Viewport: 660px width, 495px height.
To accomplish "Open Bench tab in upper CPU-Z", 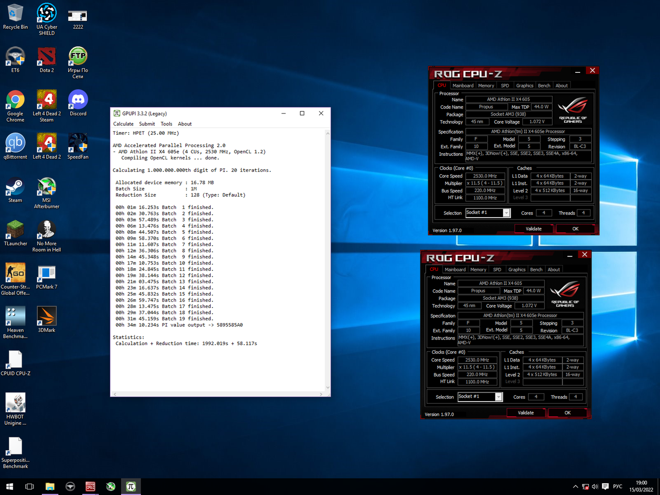I will (x=544, y=86).
